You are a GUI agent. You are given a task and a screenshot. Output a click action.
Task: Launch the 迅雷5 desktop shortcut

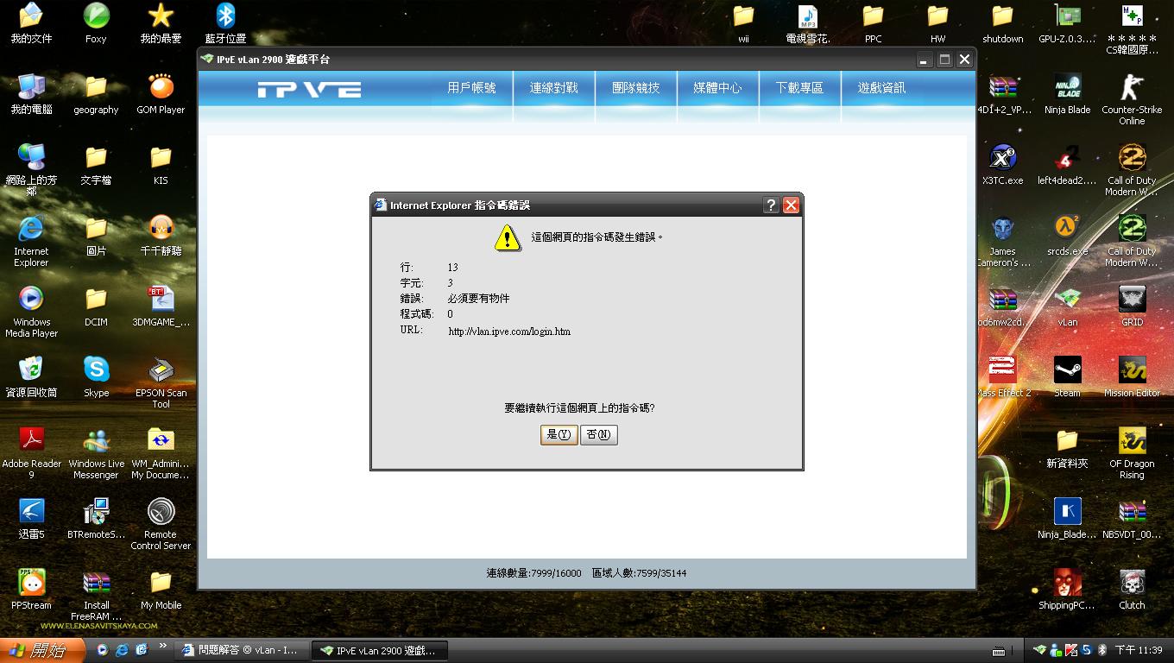pyautogui.click(x=31, y=518)
